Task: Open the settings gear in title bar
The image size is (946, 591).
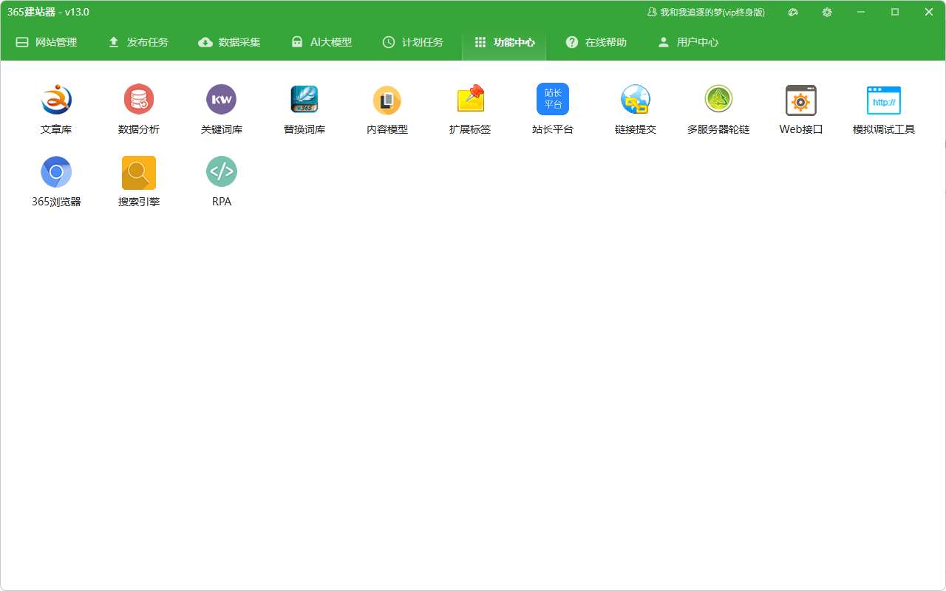Action: pos(827,13)
